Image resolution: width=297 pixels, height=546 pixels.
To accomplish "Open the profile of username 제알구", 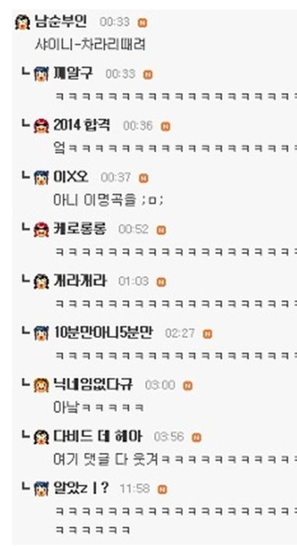I will coord(73,74).
